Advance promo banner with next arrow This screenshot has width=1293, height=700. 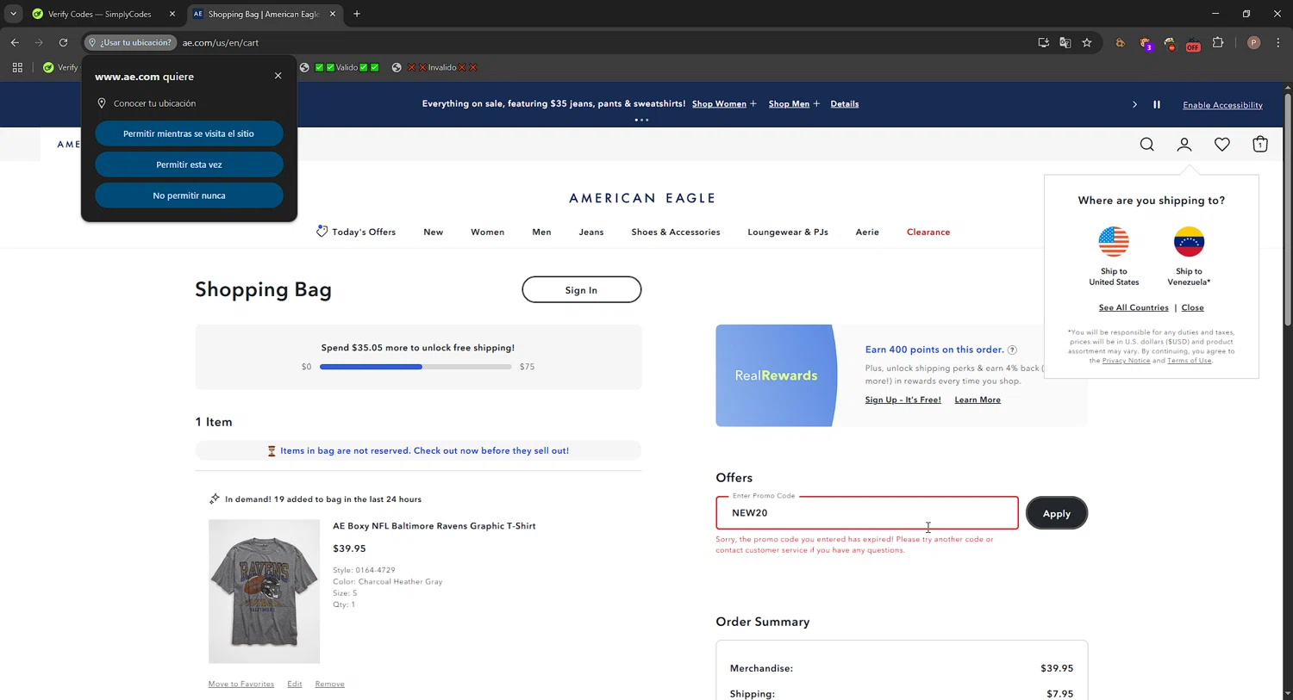(1134, 104)
